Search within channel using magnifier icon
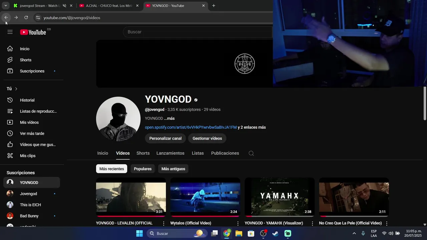Image resolution: width=427 pixels, height=240 pixels. click(x=251, y=153)
